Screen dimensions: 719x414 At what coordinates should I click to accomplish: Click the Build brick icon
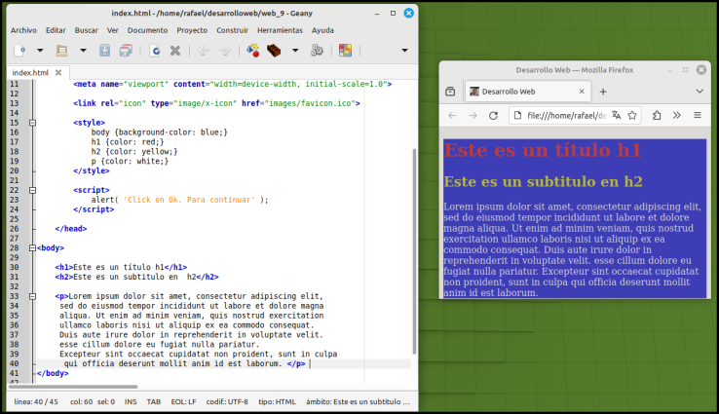click(x=274, y=51)
